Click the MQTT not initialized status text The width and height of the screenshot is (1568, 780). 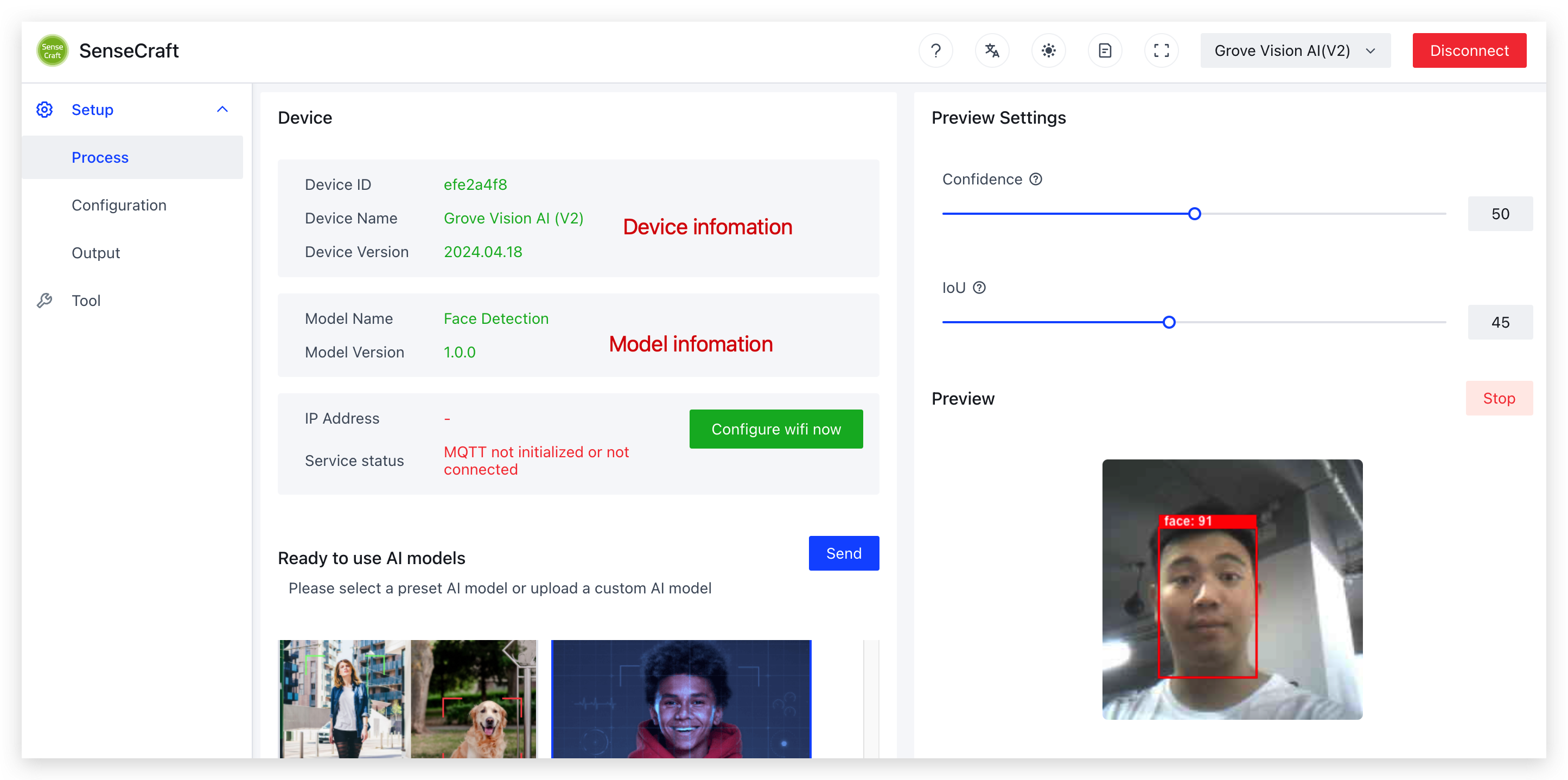coord(536,461)
